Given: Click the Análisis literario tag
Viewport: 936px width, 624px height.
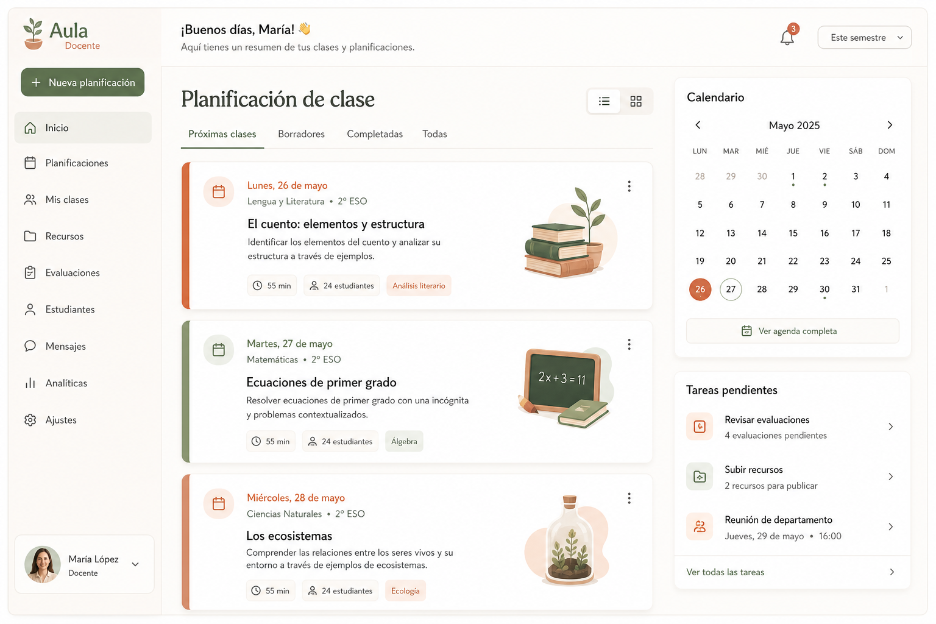Looking at the screenshot, I should coord(419,286).
